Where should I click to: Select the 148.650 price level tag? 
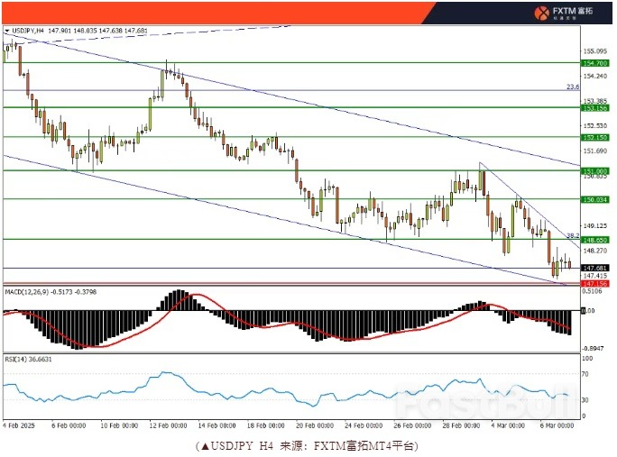point(594,239)
